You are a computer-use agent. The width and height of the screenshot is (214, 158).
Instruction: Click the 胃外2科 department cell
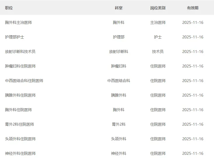[118, 124]
